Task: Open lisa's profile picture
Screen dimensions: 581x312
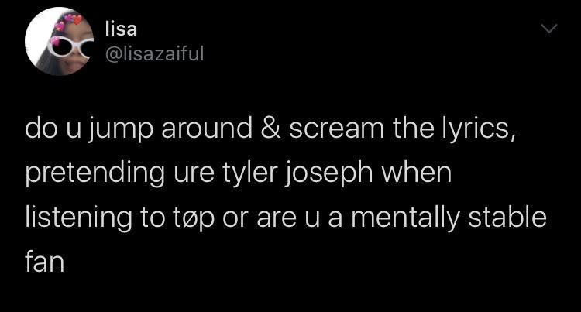Action: click(56, 43)
